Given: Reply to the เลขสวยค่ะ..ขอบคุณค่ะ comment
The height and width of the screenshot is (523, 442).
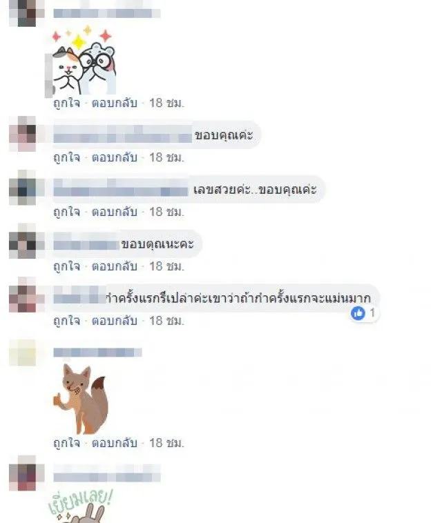Looking at the screenshot, I should (x=115, y=211).
